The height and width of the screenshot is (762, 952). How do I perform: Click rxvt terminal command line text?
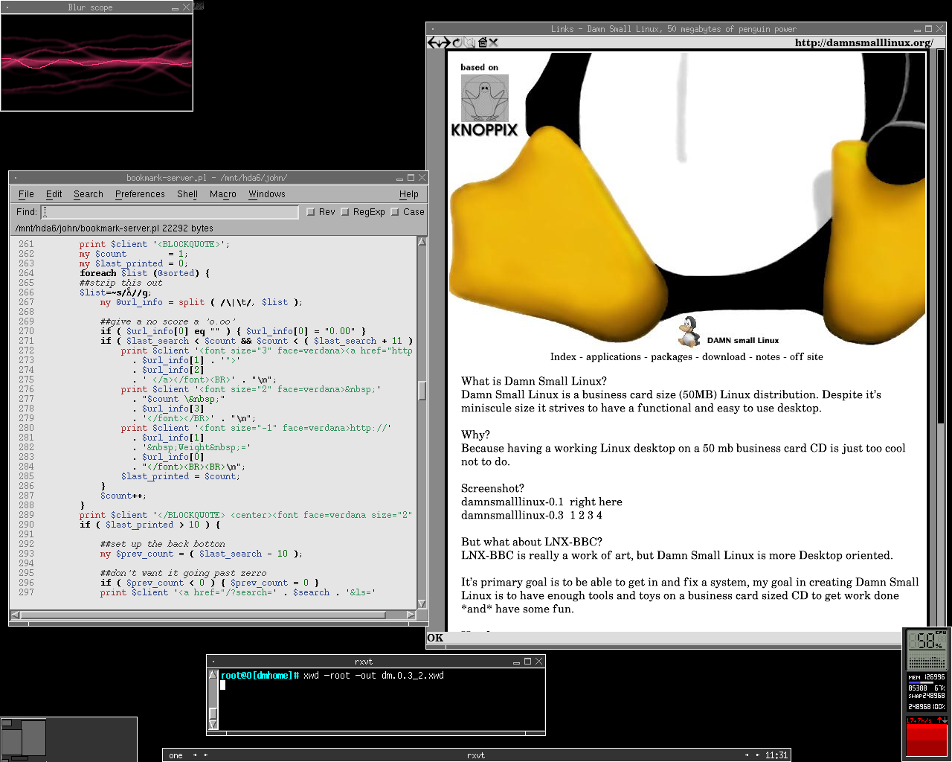coord(373,676)
